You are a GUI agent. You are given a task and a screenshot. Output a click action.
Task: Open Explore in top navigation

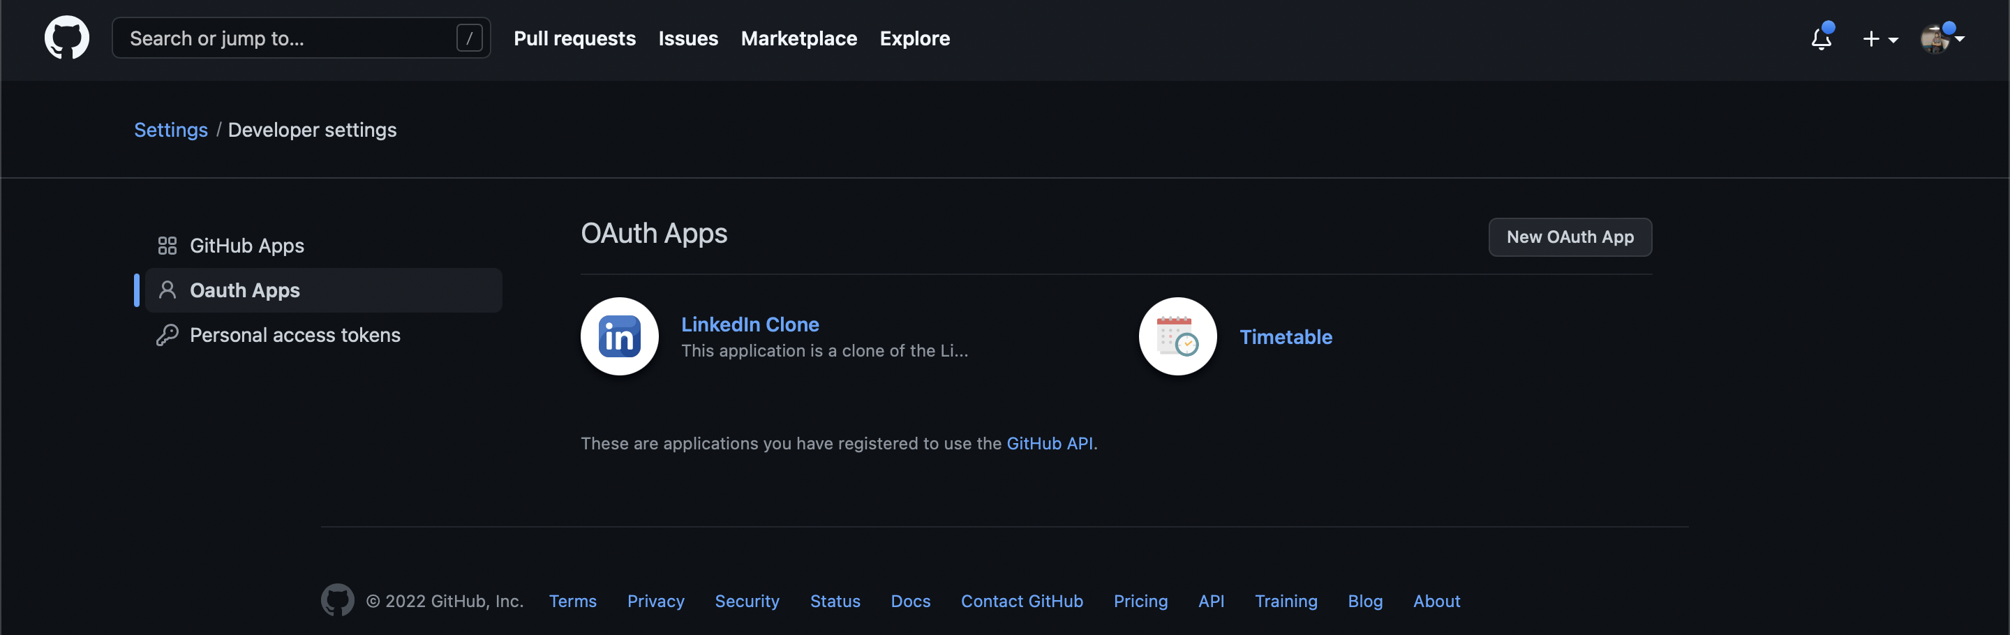tap(914, 38)
